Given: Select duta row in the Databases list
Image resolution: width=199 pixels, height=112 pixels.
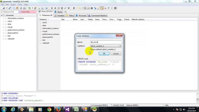Looking at the screenshot, I should point(44,26).
